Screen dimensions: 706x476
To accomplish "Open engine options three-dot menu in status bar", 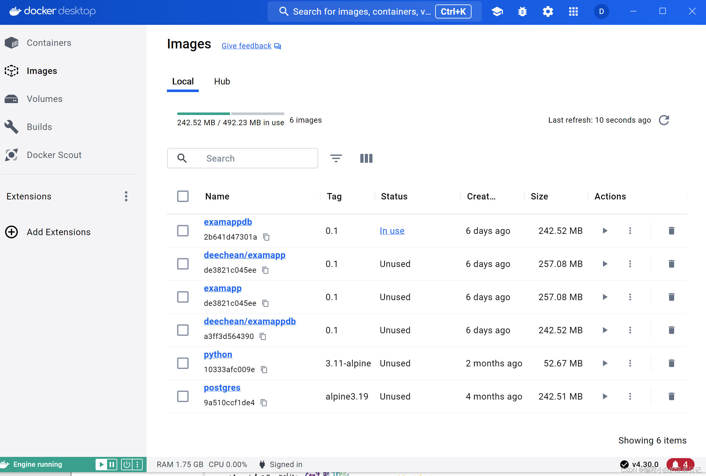I will (137, 465).
